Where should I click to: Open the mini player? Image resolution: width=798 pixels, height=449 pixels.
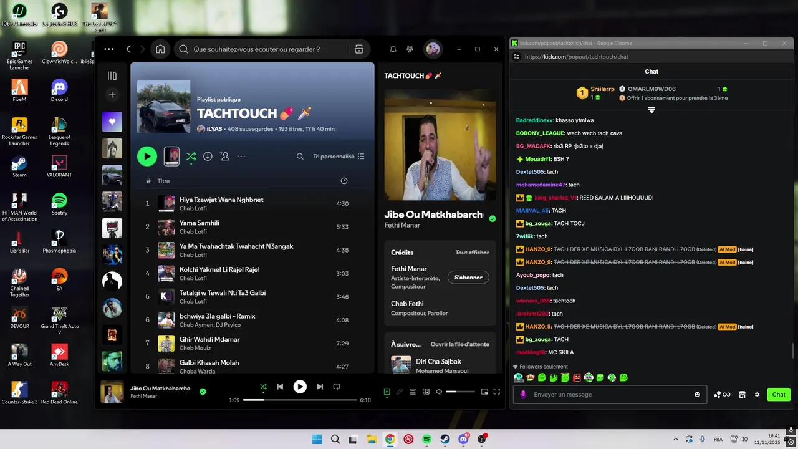(484, 392)
